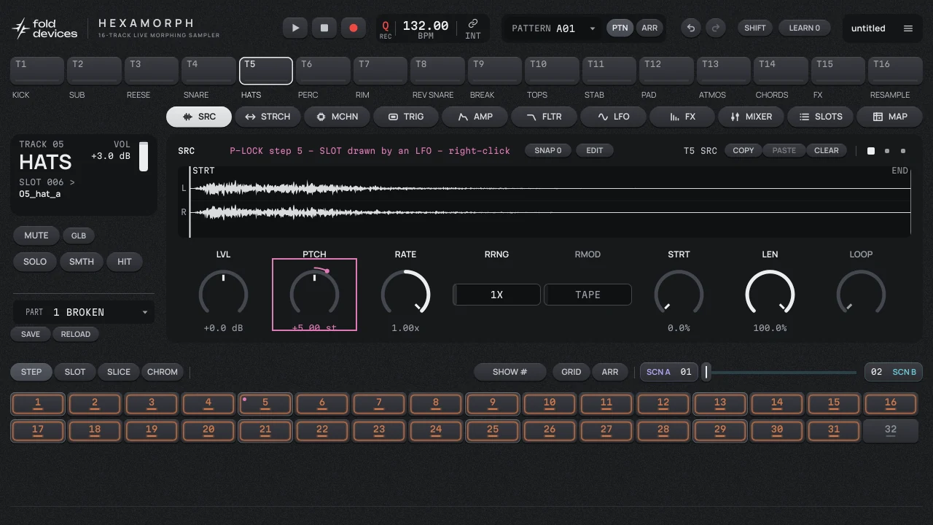Click the CLEAR button for T5 SRC

(827, 150)
